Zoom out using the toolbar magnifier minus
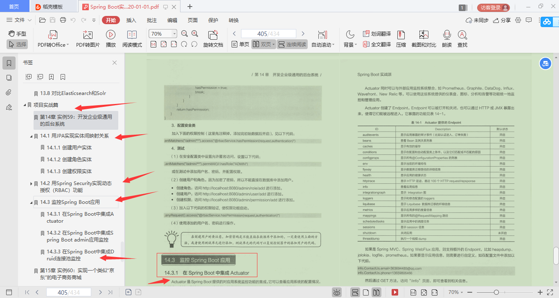 click(x=185, y=34)
